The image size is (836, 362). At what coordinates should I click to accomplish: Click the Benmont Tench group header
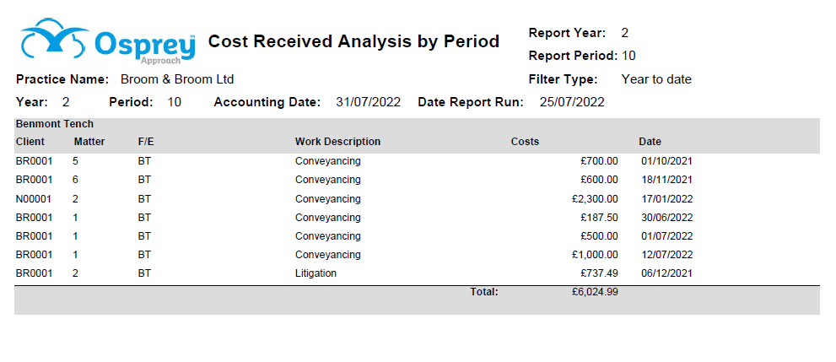(x=54, y=124)
